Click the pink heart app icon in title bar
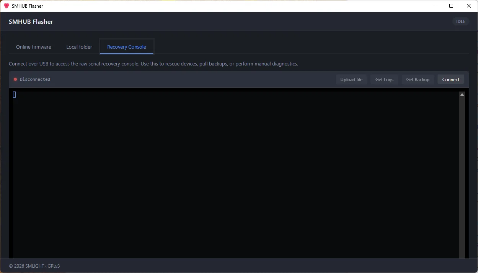 pos(7,6)
